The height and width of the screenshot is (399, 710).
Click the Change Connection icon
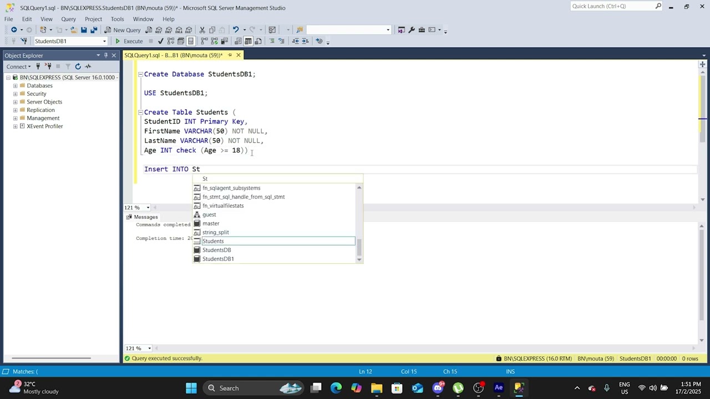pyautogui.click(x=24, y=41)
